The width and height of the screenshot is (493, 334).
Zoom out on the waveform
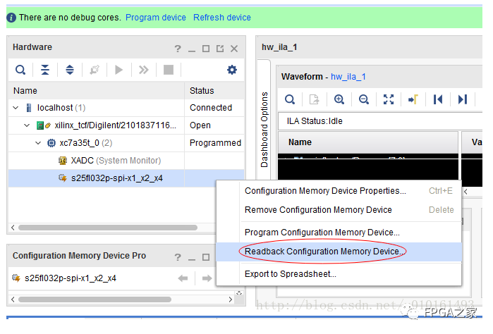[x=364, y=100]
